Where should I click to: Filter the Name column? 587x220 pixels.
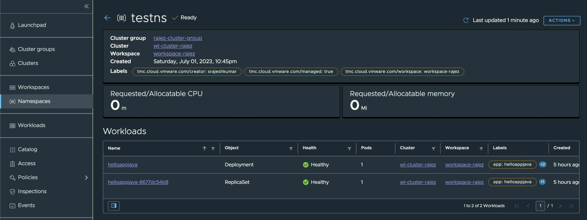(213, 149)
